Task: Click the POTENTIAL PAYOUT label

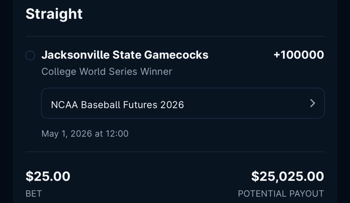Action: pyautogui.click(x=281, y=194)
